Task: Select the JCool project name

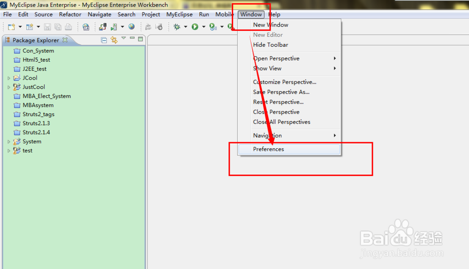Action: coord(30,78)
